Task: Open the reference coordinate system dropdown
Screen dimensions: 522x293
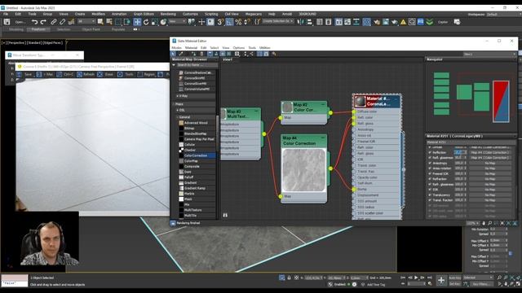Action: click(177, 22)
